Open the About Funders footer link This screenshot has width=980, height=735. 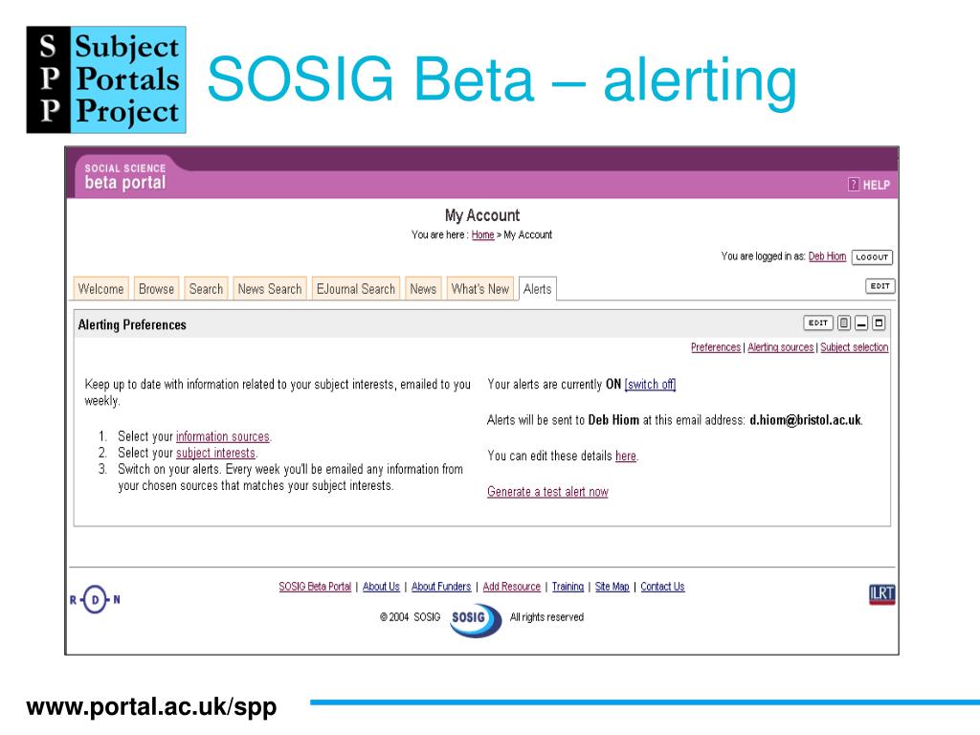coord(441,587)
